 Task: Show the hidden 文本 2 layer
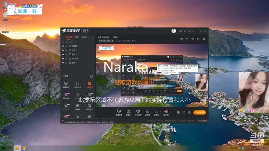click(63, 42)
